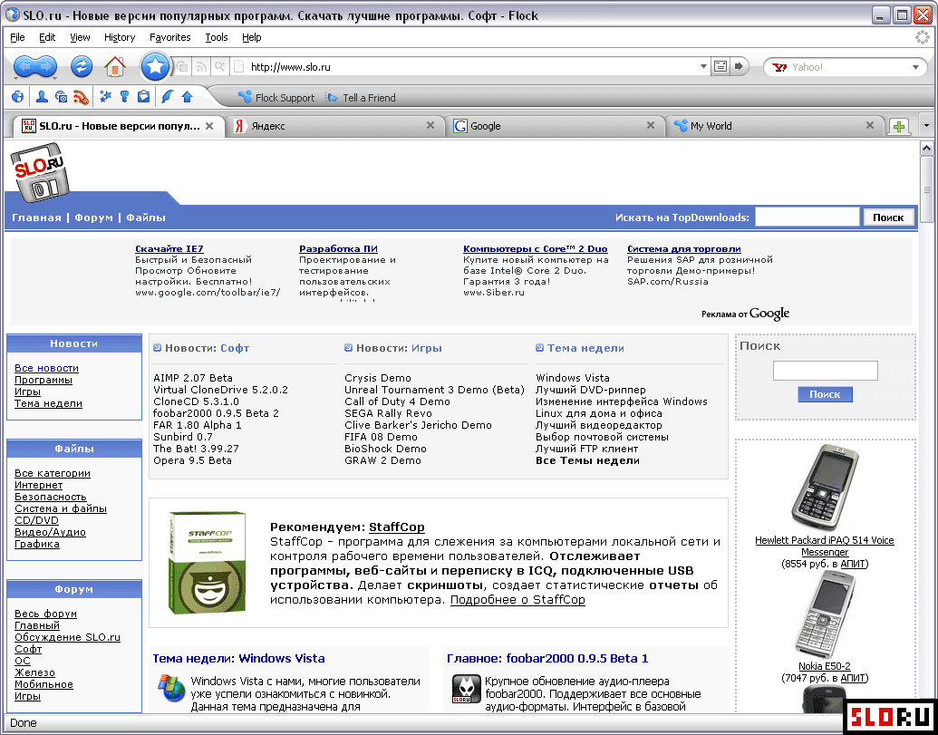Expand the address bar URL dropdown
This screenshot has width=938, height=735.
pyautogui.click(x=703, y=67)
